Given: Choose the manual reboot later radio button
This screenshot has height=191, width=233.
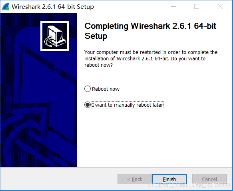Looking at the screenshot, I should coord(88,105).
